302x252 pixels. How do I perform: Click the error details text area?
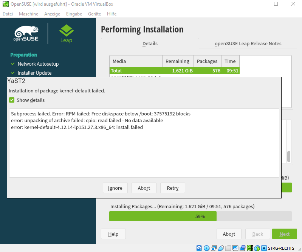pos(144,143)
